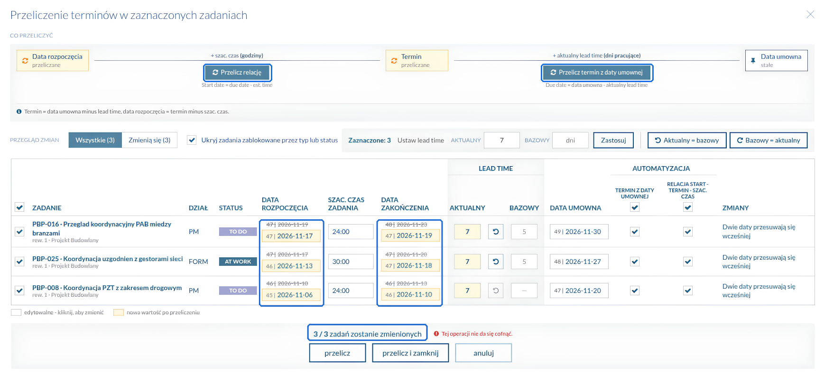Toggle Relacja start-termin for PBP-016
The height and width of the screenshot is (375, 824).
pos(688,232)
